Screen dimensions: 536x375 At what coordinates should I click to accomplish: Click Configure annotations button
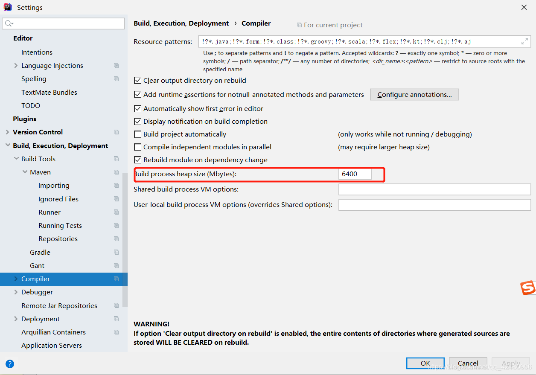click(414, 95)
